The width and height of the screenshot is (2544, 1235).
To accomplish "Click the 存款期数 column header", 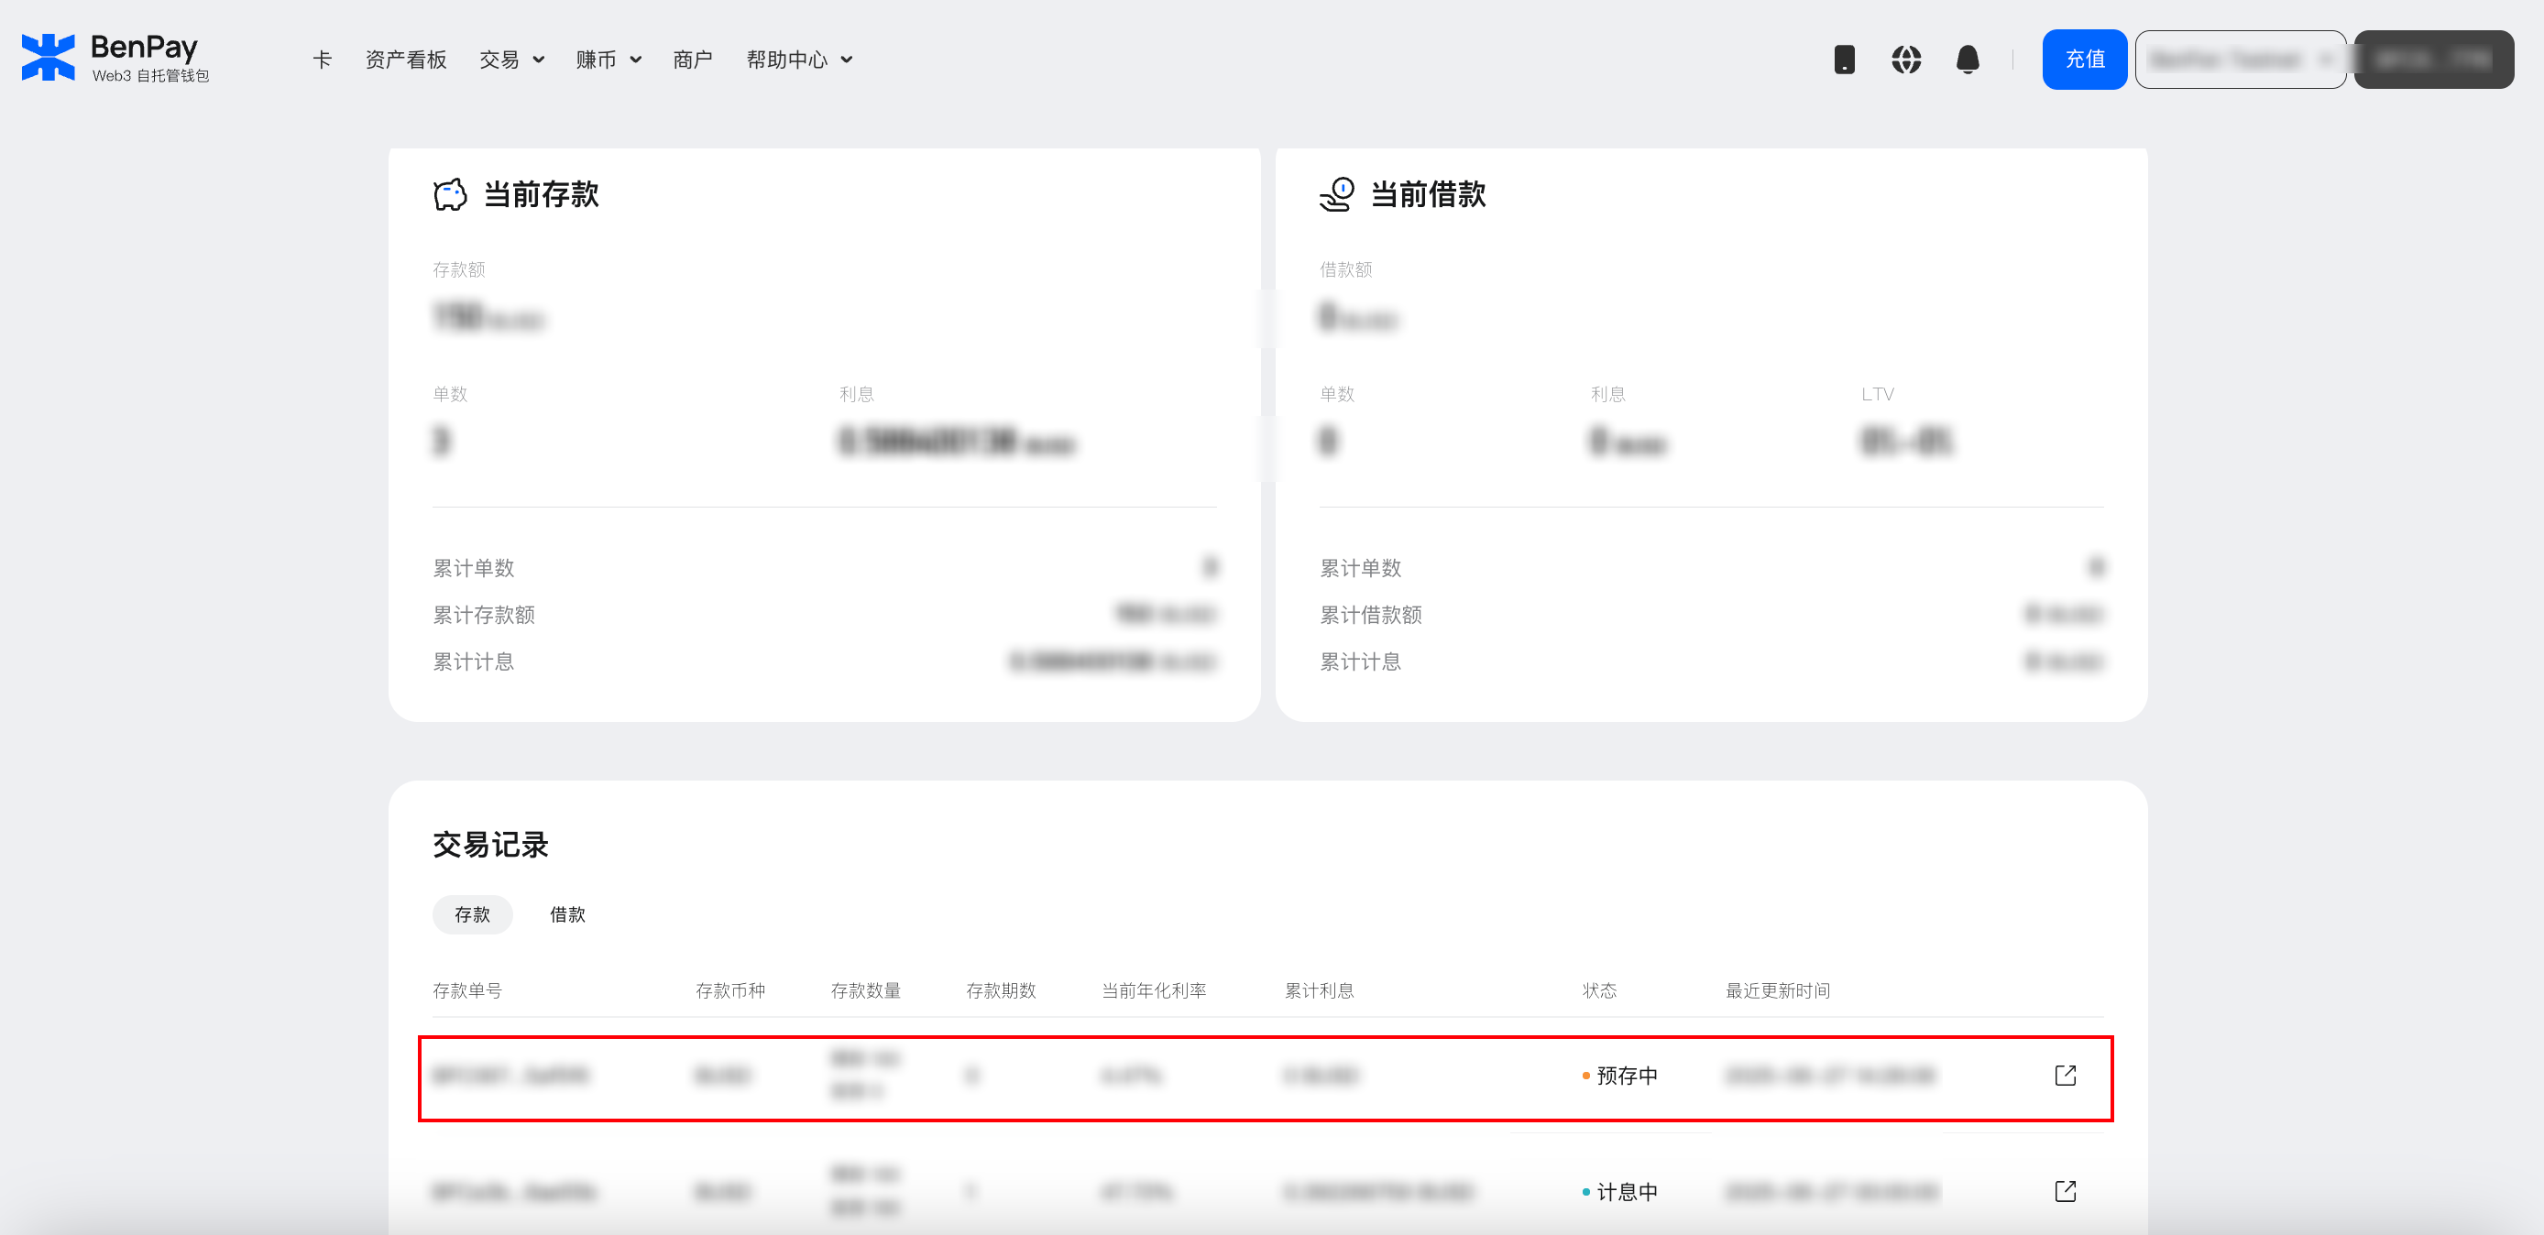I will [1001, 990].
